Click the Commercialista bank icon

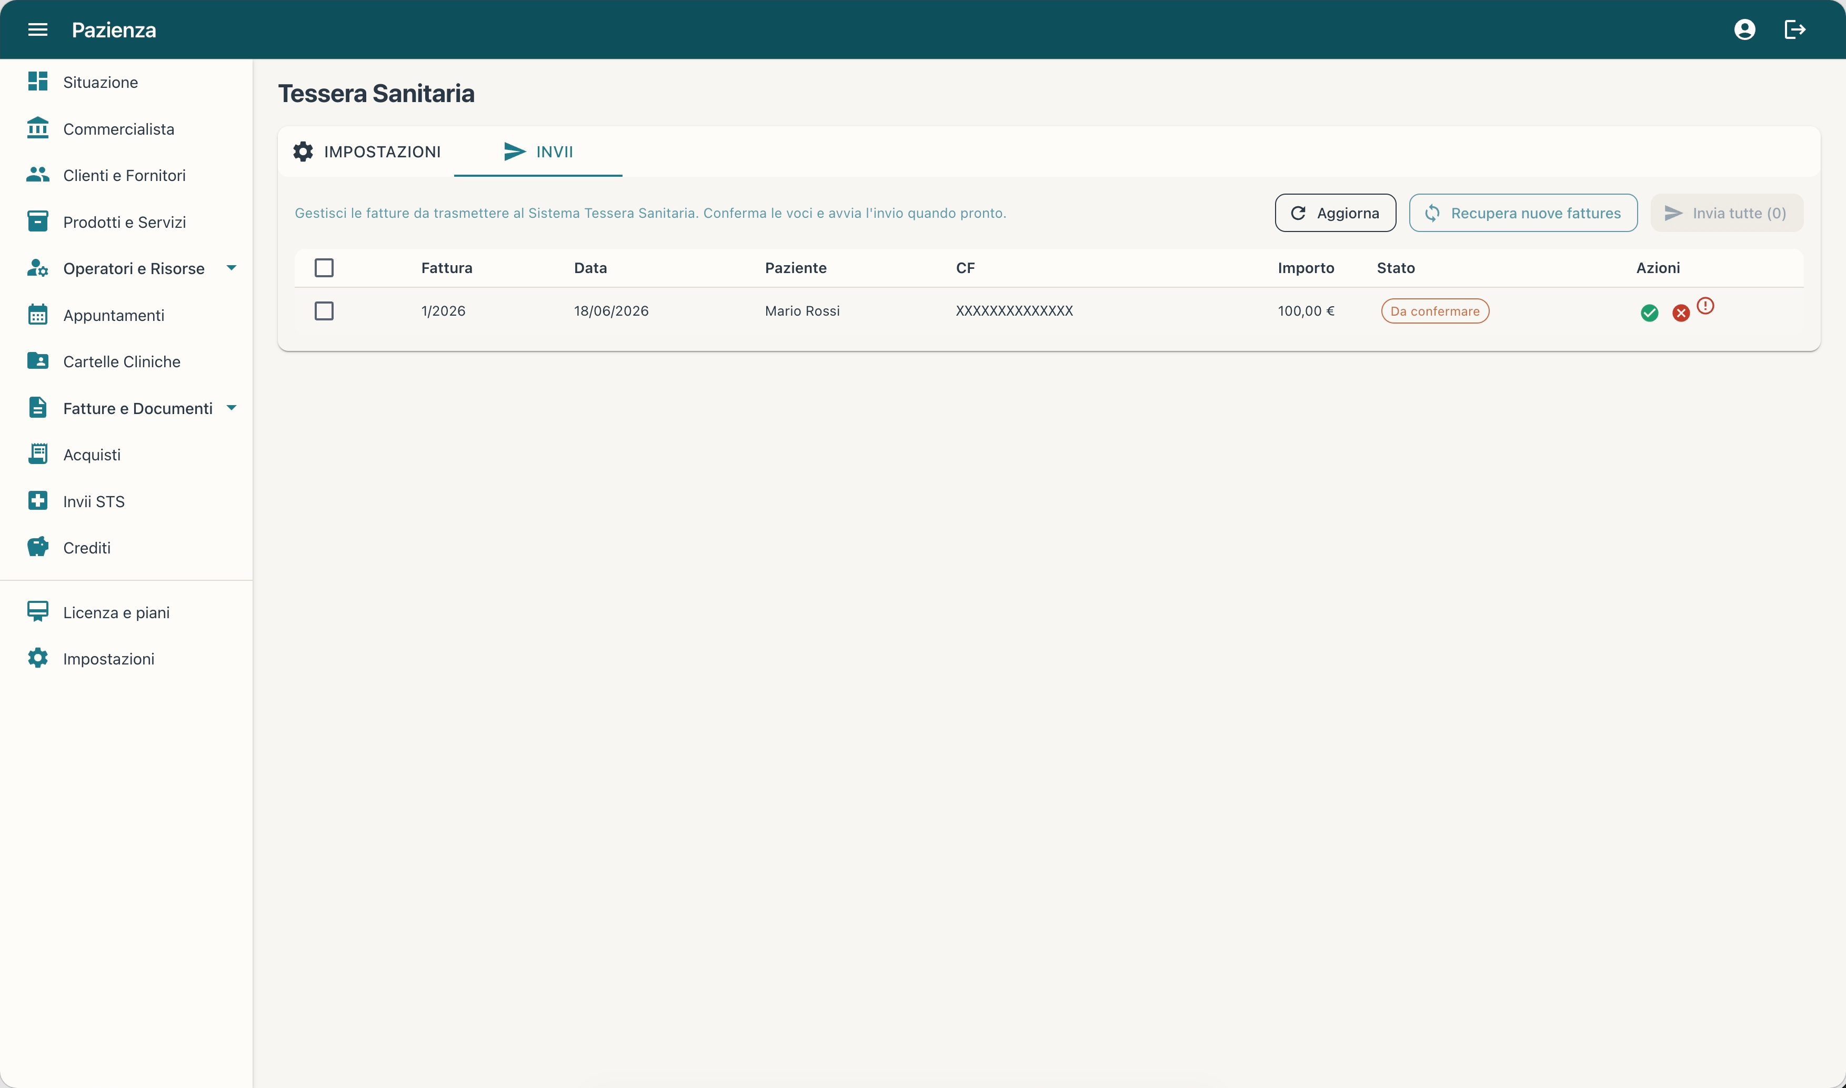coord(37,128)
